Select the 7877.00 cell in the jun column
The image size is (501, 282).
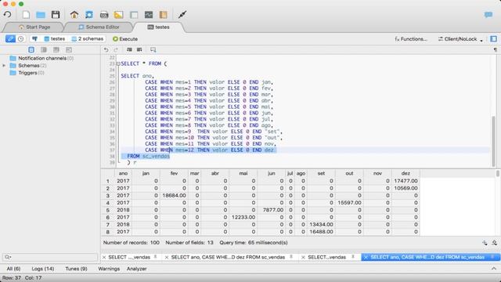click(272, 210)
